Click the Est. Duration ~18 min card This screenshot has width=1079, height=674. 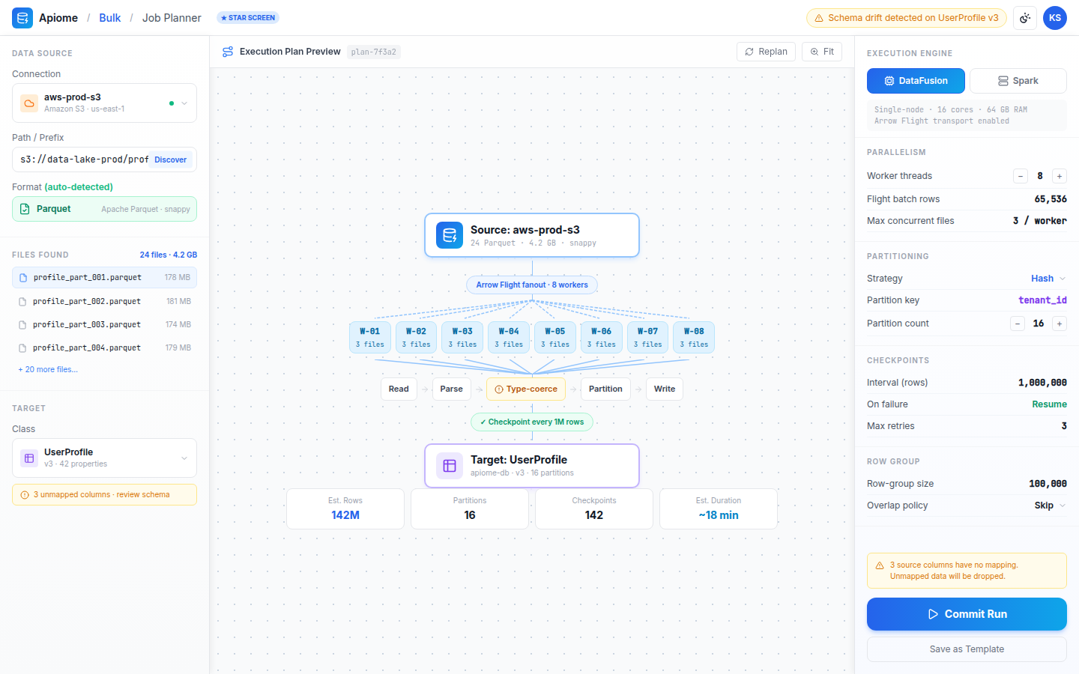coord(719,508)
